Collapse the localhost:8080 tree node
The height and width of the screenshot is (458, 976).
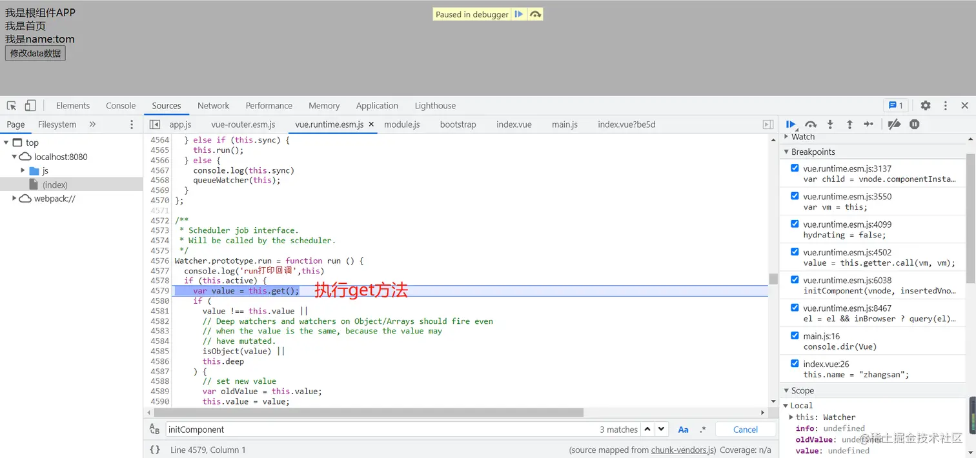click(14, 157)
